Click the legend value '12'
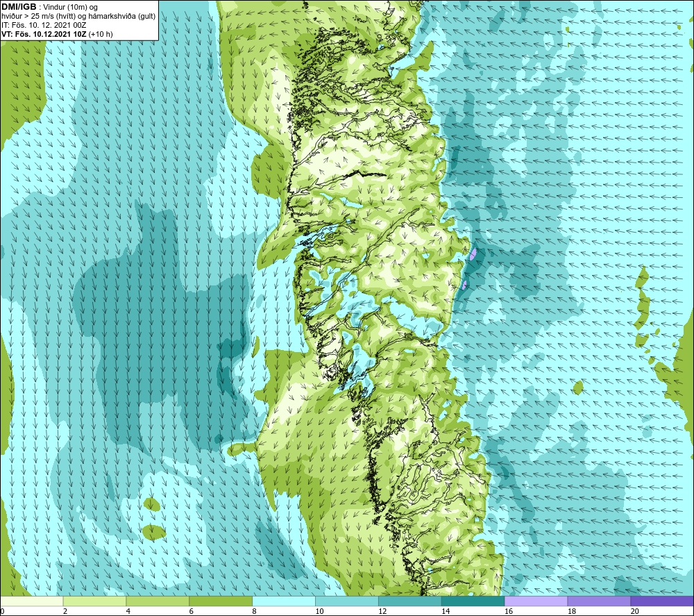Viewport: 694px width, 616px height. [382, 611]
